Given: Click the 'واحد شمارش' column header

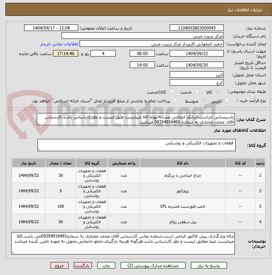Looking at the screenshot, I should (124, 163).
